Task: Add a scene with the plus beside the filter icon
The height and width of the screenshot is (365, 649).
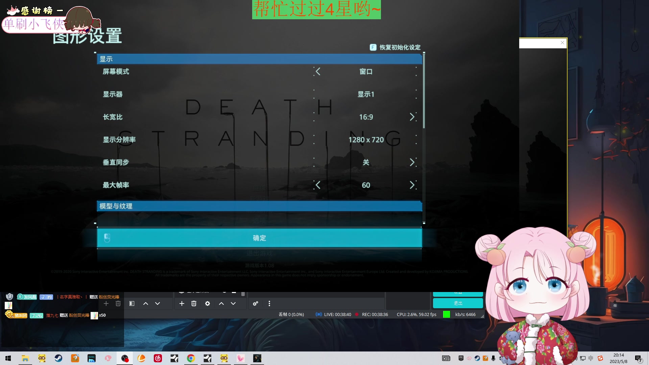Action: pos(106,303)
